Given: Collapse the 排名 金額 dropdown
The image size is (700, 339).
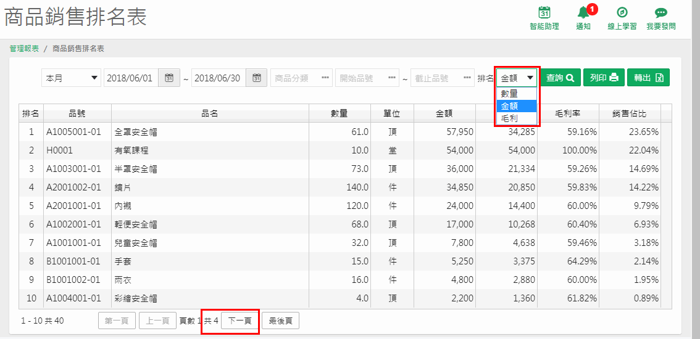Looking at the screenshot, I should pos(517,78).
